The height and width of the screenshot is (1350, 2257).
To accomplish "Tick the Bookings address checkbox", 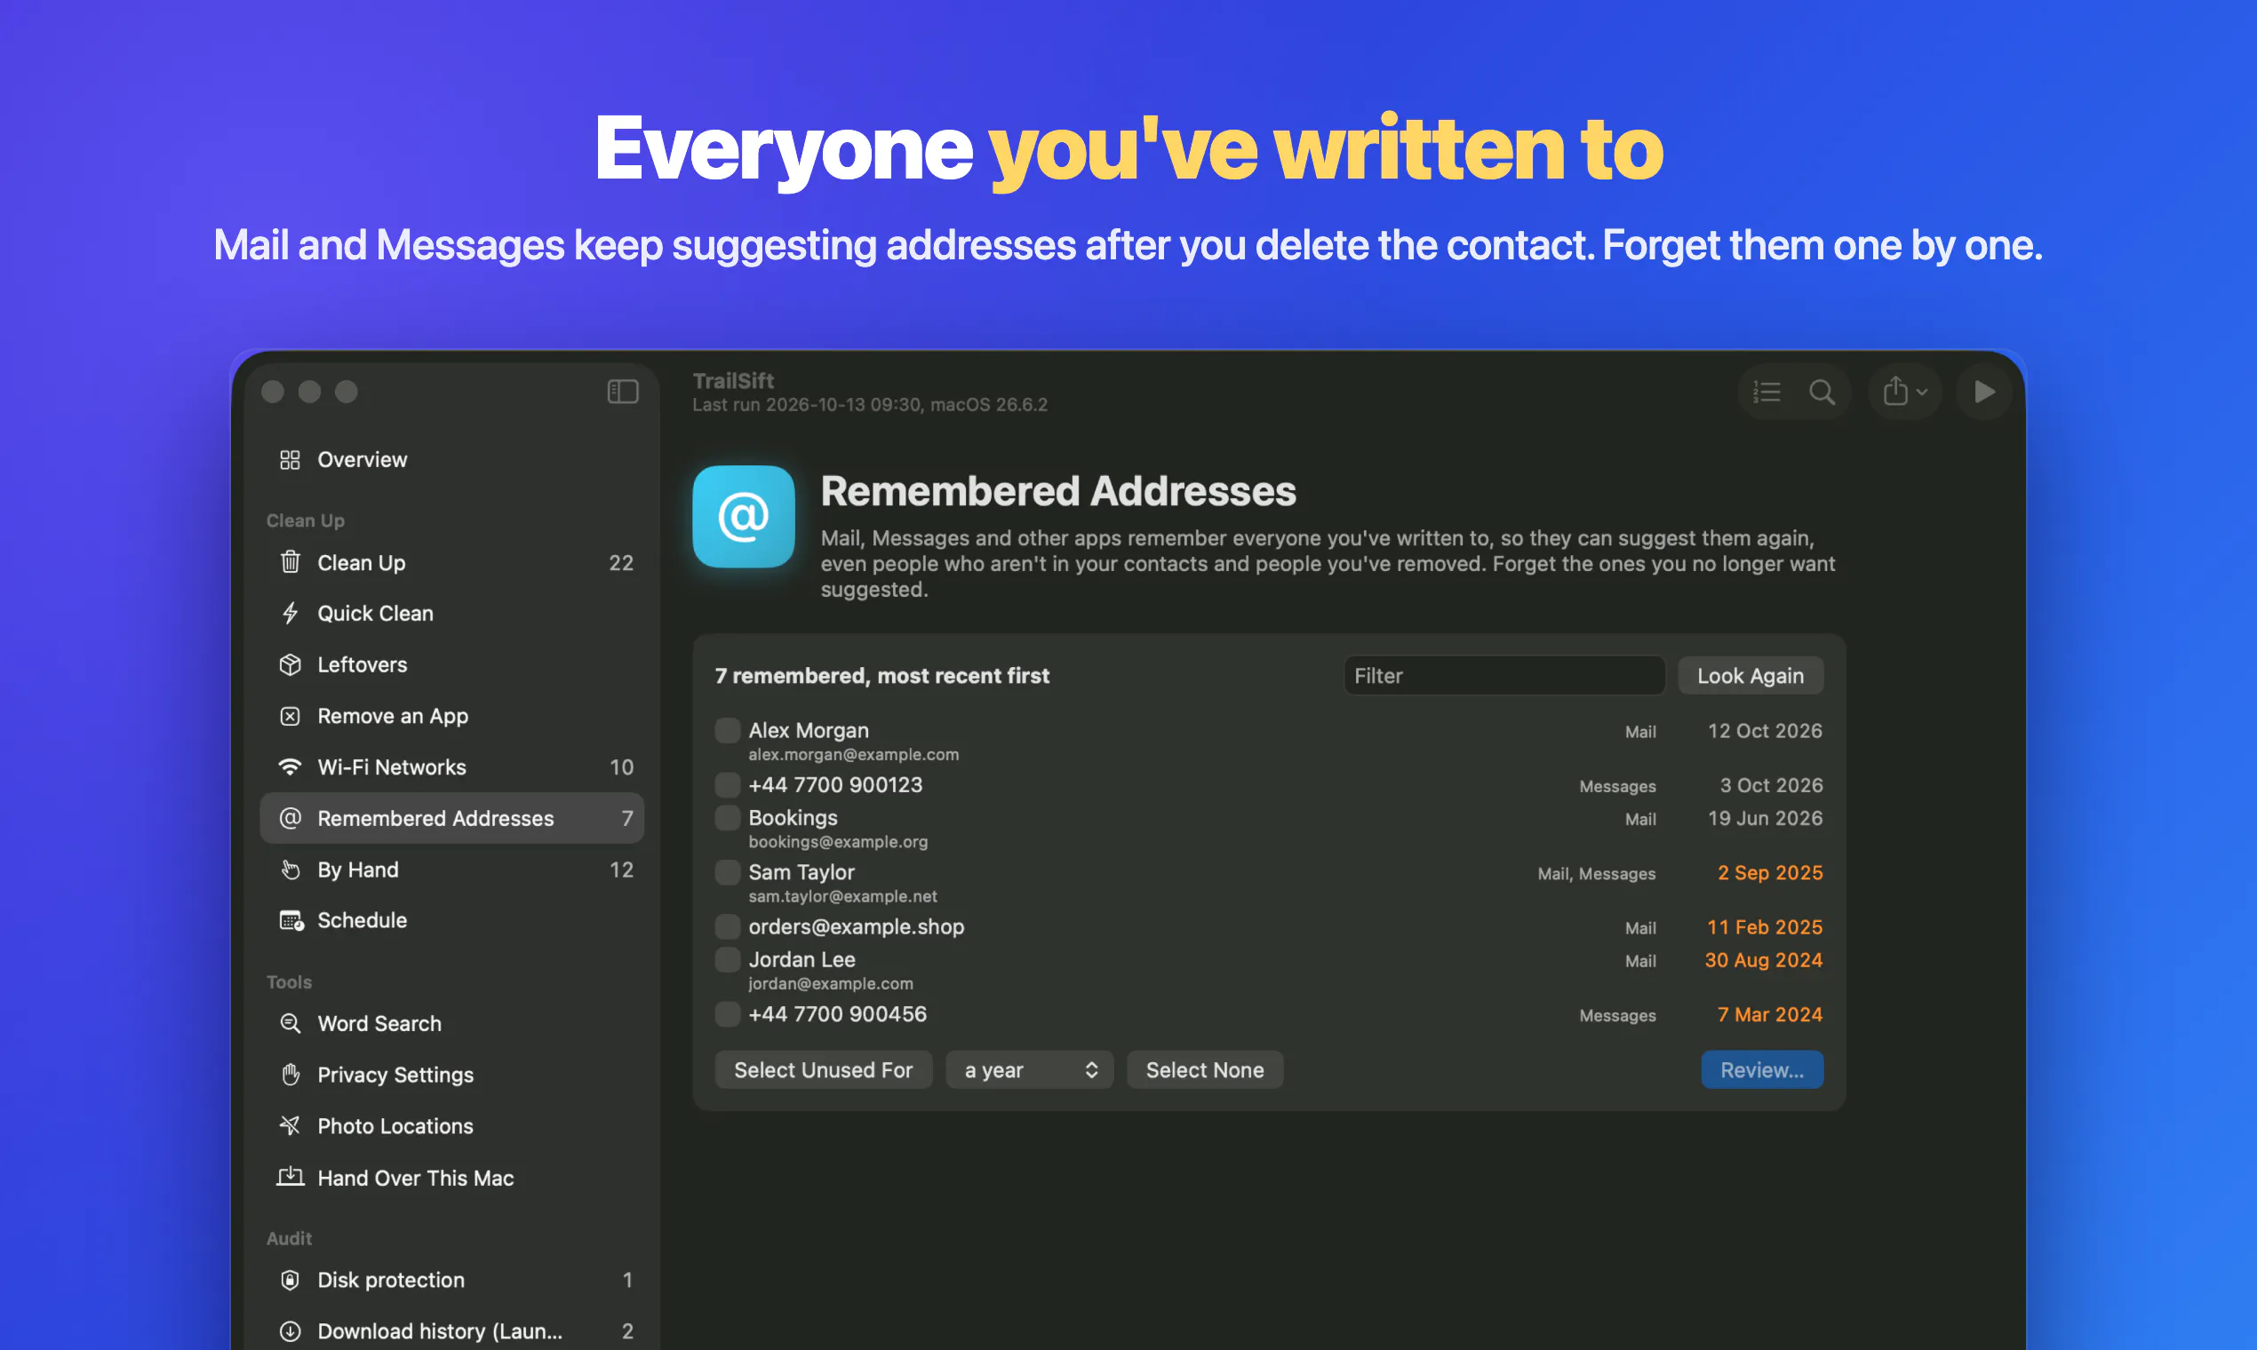I will 727,818.
